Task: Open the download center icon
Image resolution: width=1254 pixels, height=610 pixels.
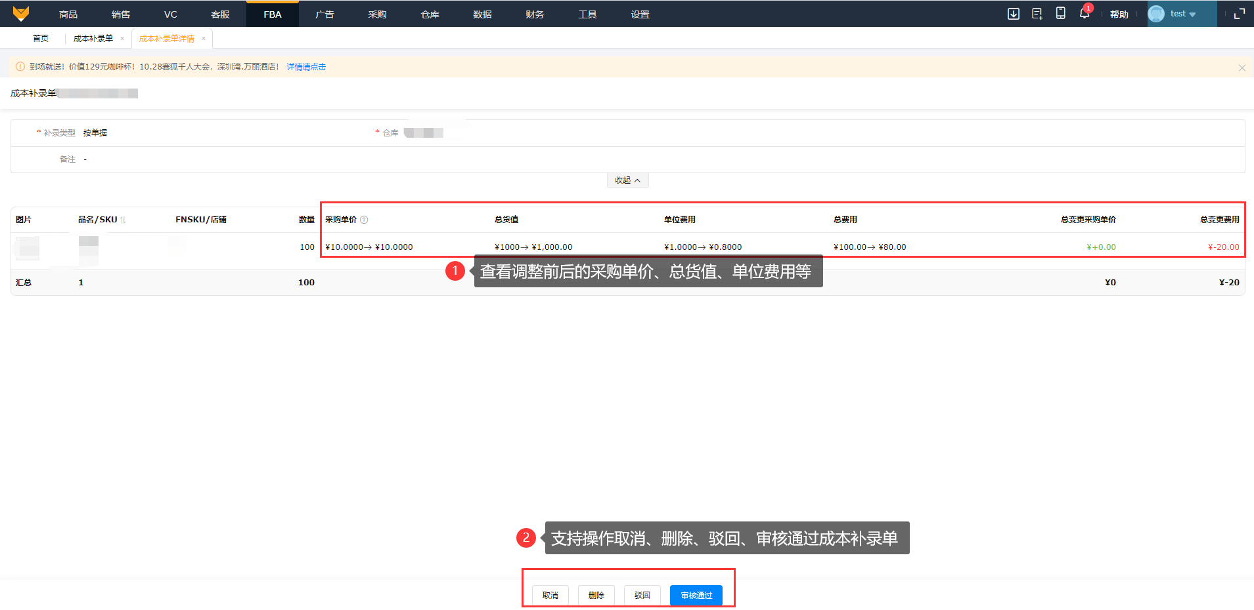Action: pos(1014,14)
